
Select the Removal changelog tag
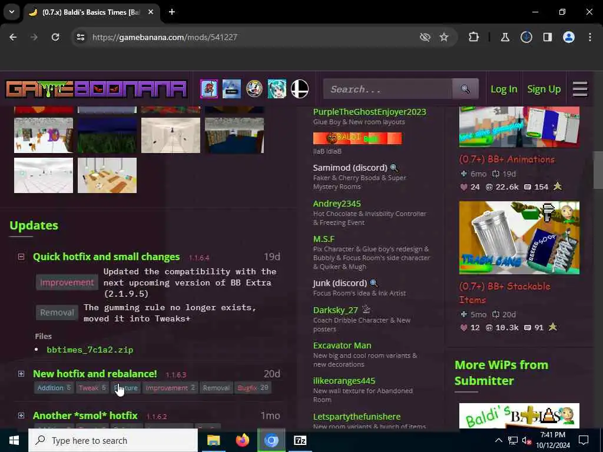(216, 388)
